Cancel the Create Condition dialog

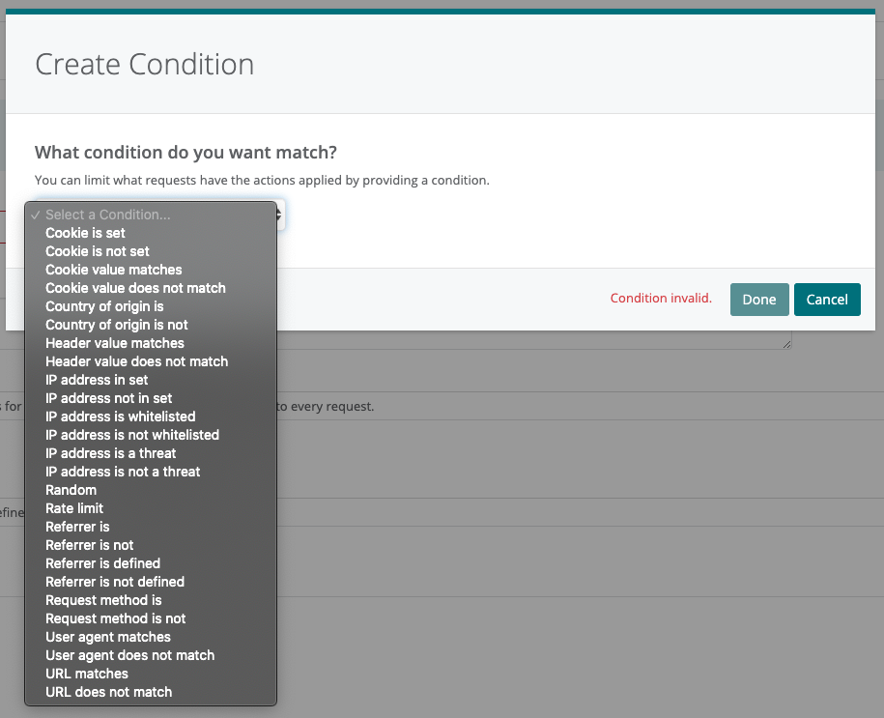point(827,300)
